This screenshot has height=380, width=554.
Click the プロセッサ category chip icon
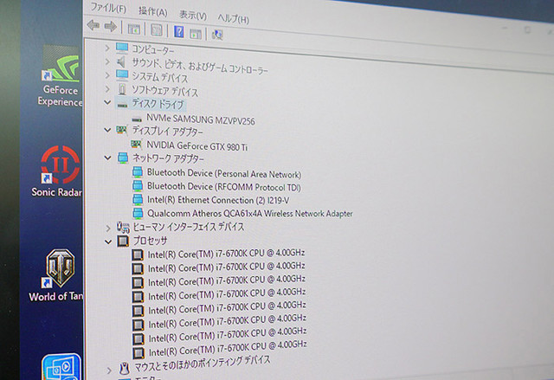coord(123,242)
